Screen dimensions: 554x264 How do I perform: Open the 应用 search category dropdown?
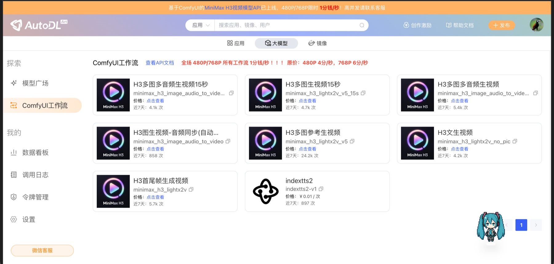coord(200,25)
